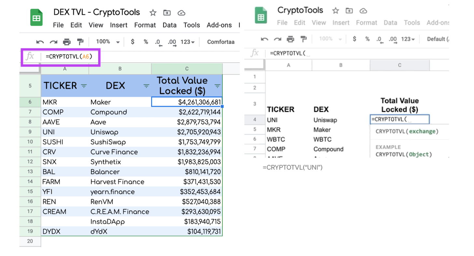Screen dimensions: 474x256
Task: Open Edit menu in DEX TVL window
Action: 76,25
